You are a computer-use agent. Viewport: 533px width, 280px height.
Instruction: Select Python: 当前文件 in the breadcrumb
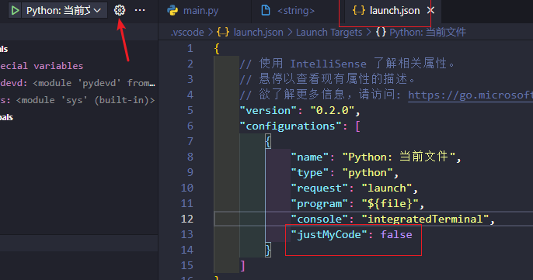(427, 33)
